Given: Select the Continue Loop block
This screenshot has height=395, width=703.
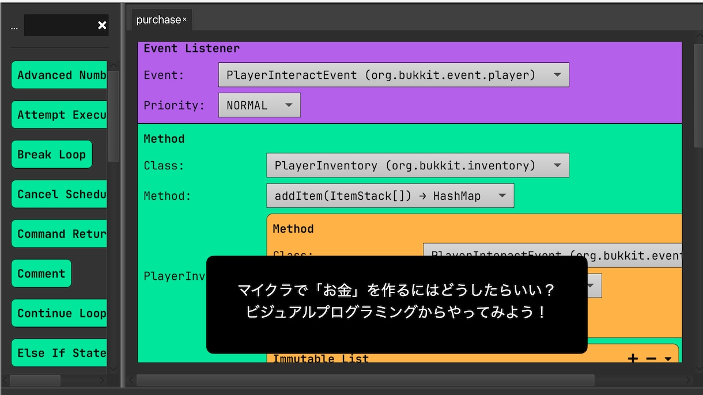Looking at the screenshot, I should (x=59, y=313).
